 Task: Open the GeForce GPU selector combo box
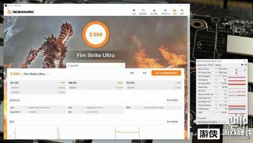pyautogui.click(x=212, y=122)
